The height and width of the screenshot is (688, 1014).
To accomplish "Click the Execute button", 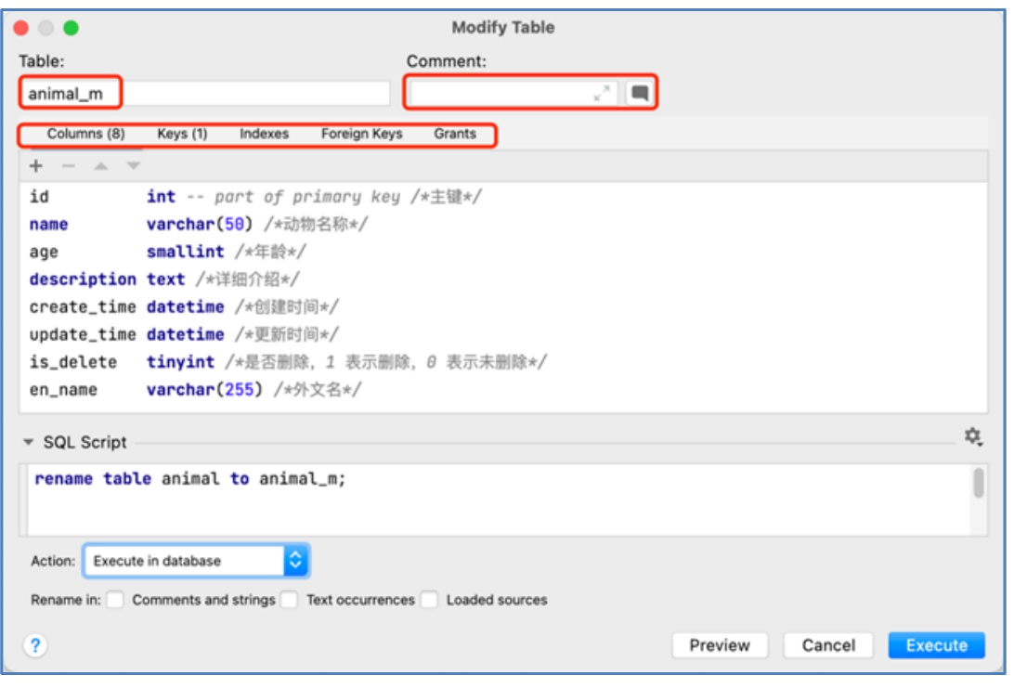I will coord(936,645).
